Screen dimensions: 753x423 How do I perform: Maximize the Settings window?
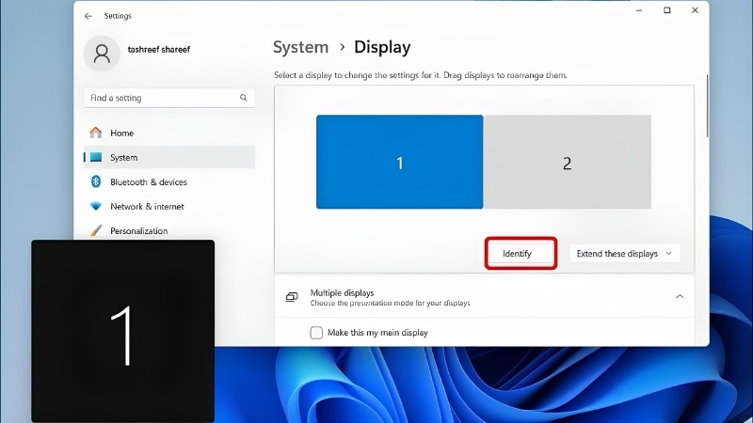pyautogui.click(x=667, y=10)
